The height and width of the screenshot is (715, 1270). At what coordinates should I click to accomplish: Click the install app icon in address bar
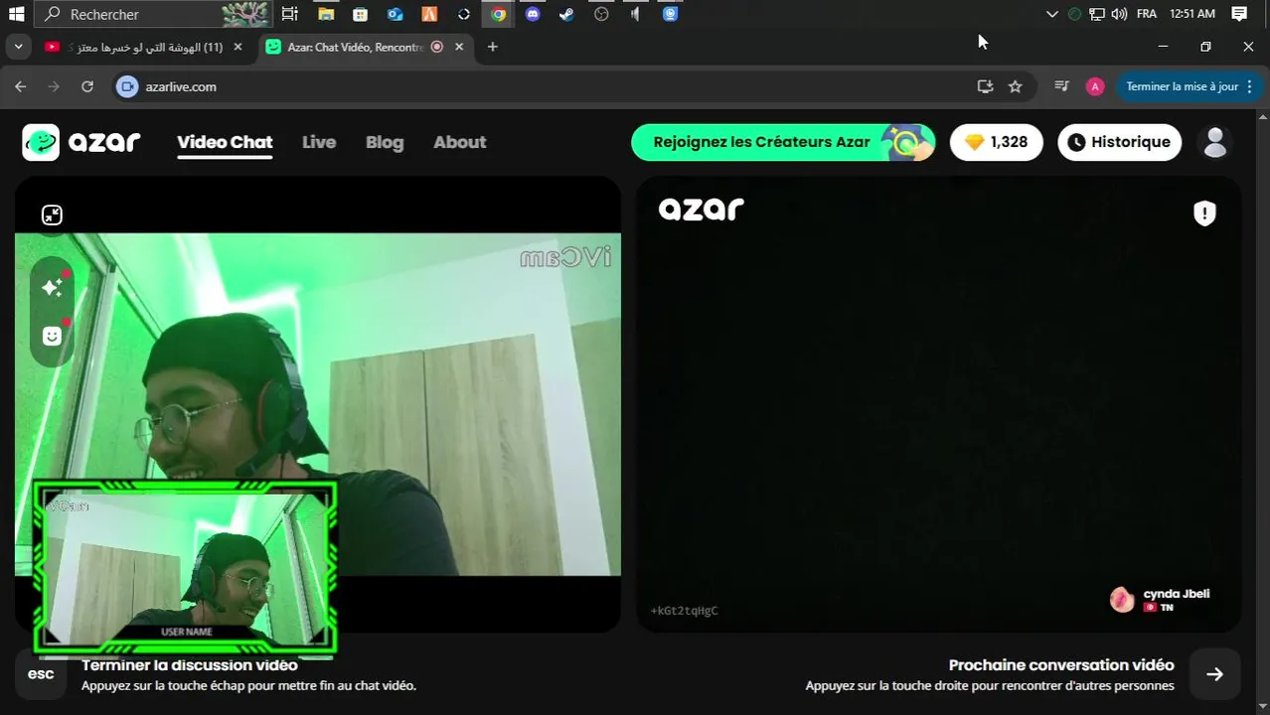pyautogui.click(x=985, y=86)
